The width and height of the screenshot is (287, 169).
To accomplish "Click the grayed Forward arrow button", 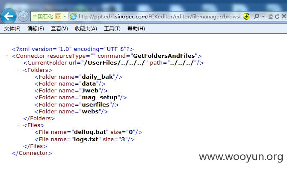I will (24, 17).
